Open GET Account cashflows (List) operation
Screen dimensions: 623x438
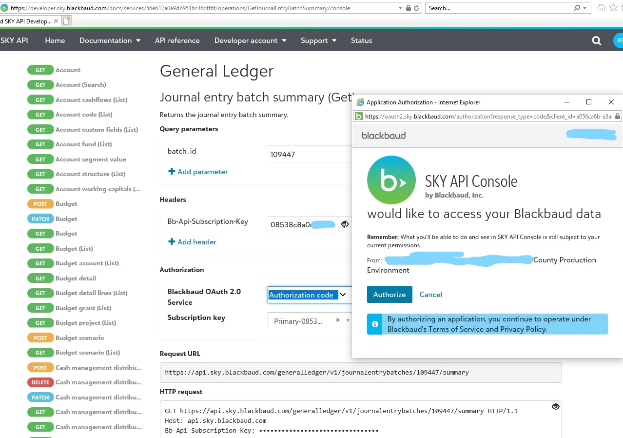pos(77,100)
